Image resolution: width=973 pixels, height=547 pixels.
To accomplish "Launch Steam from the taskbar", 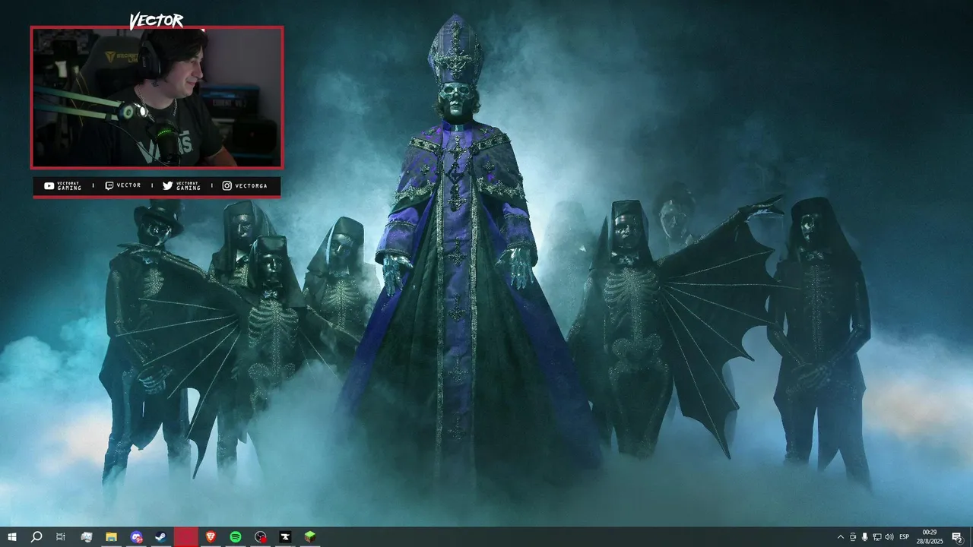I will coord(161,537).
